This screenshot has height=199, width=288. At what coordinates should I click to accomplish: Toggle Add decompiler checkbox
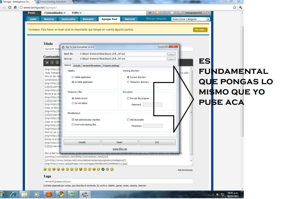tap(128, 120)
